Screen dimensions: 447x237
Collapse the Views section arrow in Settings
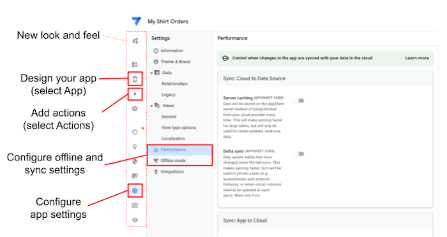(x=152, y=106)
